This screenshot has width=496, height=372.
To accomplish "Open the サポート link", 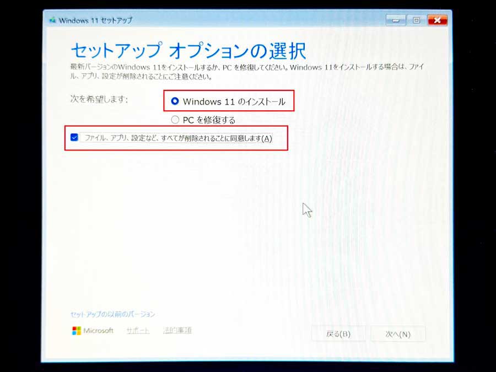I will (x=138, y=331).
